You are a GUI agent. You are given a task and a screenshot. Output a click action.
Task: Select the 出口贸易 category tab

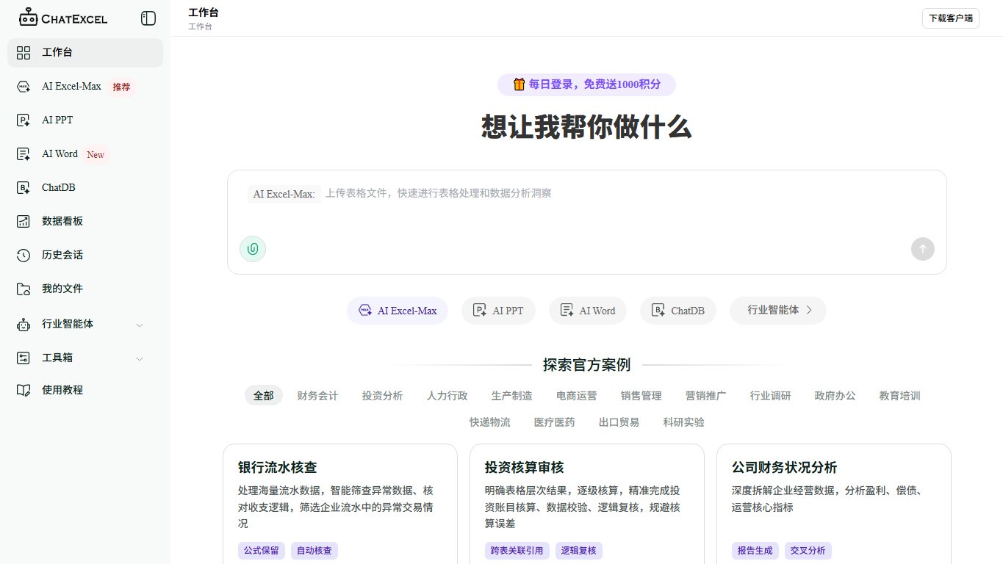click(619, 422)
